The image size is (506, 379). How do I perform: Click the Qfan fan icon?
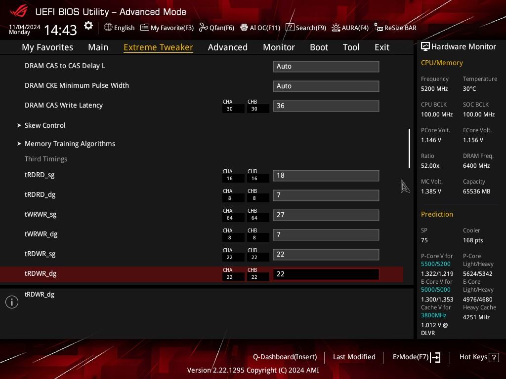pos(203,28)
